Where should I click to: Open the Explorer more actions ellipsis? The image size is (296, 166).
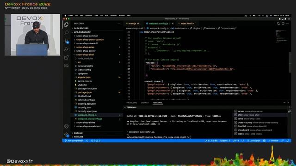coord(119,24)
